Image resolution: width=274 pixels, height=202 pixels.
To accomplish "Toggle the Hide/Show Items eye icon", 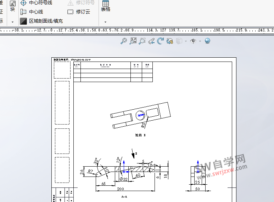I will [193, 41].
